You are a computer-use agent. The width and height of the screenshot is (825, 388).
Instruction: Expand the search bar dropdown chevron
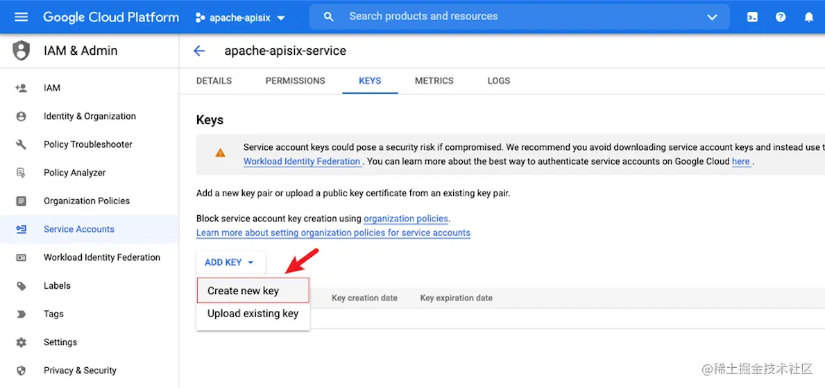point(712,17)
